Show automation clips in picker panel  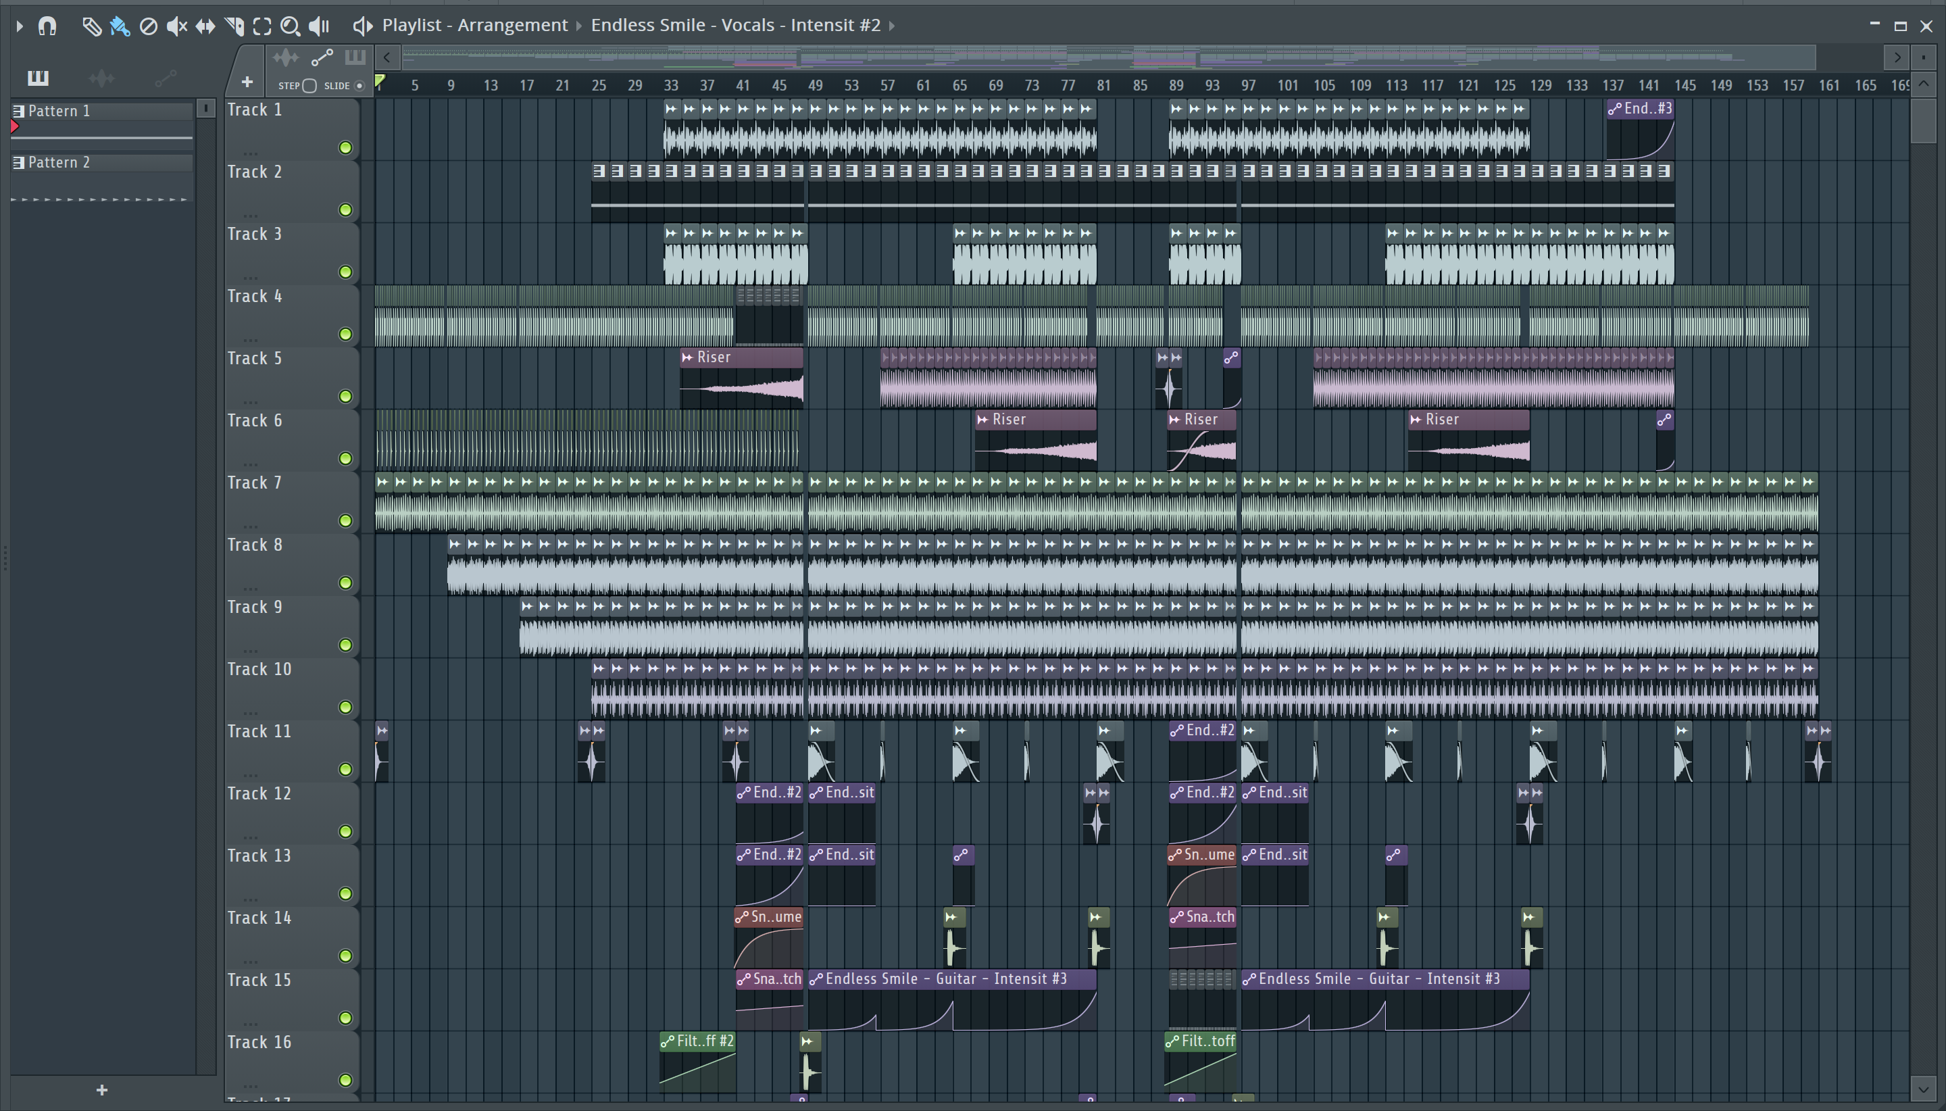166,77
